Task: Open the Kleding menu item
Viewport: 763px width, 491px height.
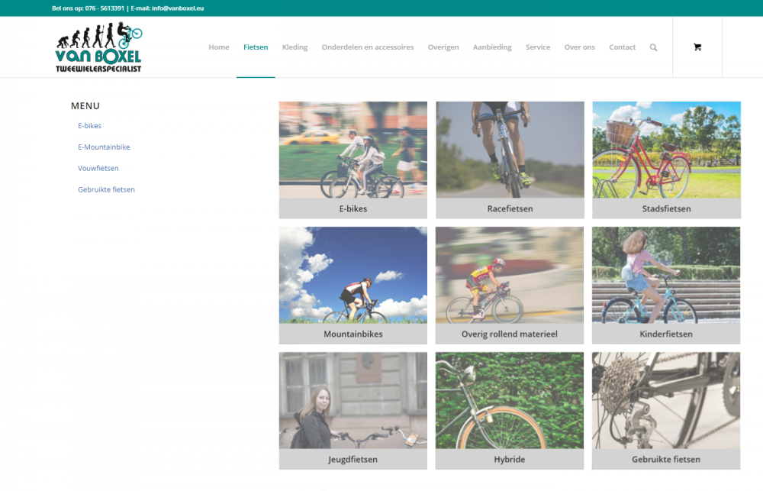Action: pos(295,47)
